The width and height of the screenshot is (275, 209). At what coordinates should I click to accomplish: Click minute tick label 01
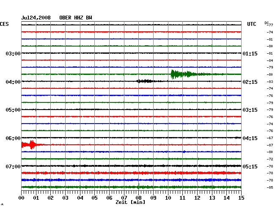pos(36,198)
